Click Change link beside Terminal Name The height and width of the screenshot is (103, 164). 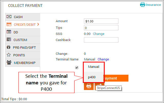(103, 59)
